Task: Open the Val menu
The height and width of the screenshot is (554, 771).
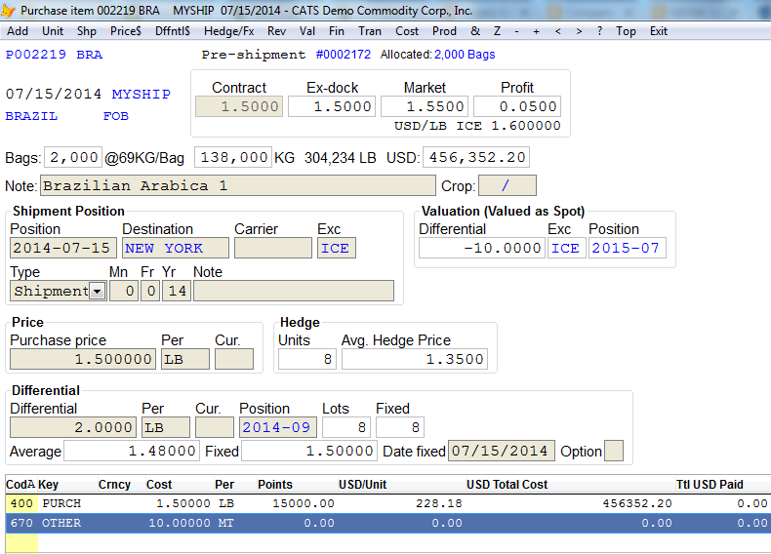Action: (307, 31)
